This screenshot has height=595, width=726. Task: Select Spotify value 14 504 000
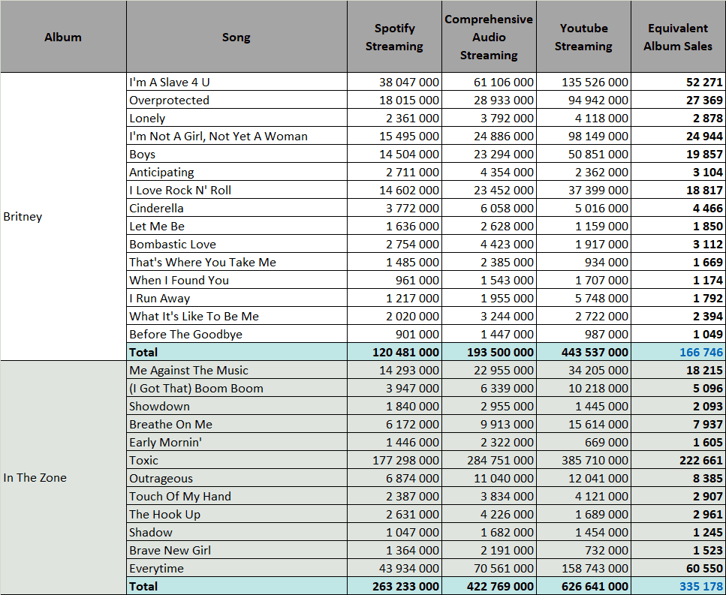[x=394, y=154]
